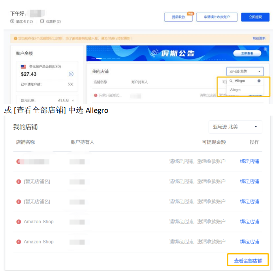
Task: Close the 假期公告 banner
Action: [265, 49]
